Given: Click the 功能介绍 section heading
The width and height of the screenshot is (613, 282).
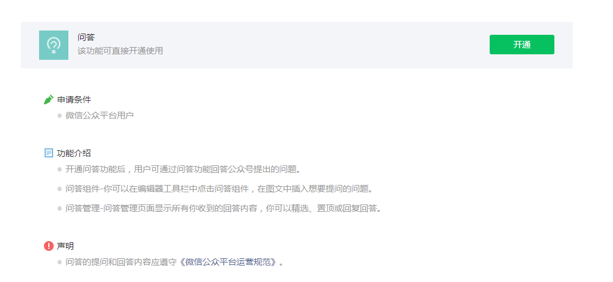Looking at the screenshot, I should [74, 153].
